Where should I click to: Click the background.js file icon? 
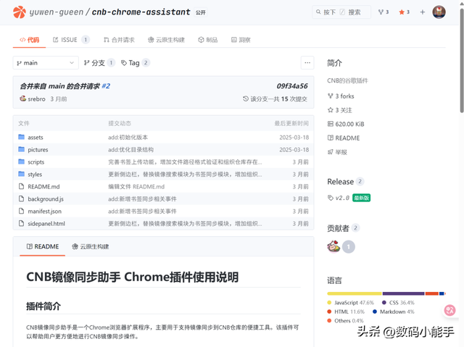(x=21, y=198)
